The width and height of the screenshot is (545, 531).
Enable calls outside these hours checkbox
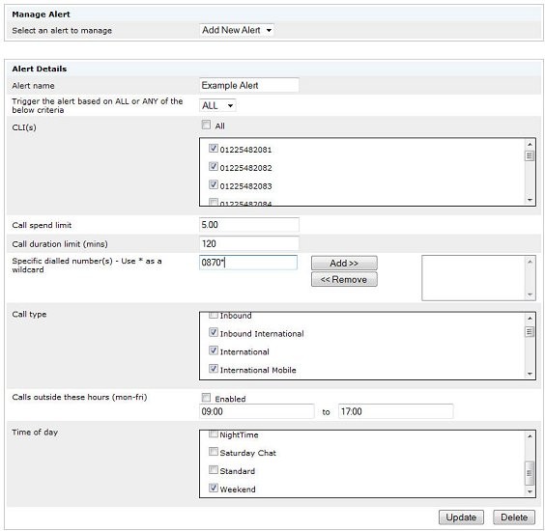(206, 398)
